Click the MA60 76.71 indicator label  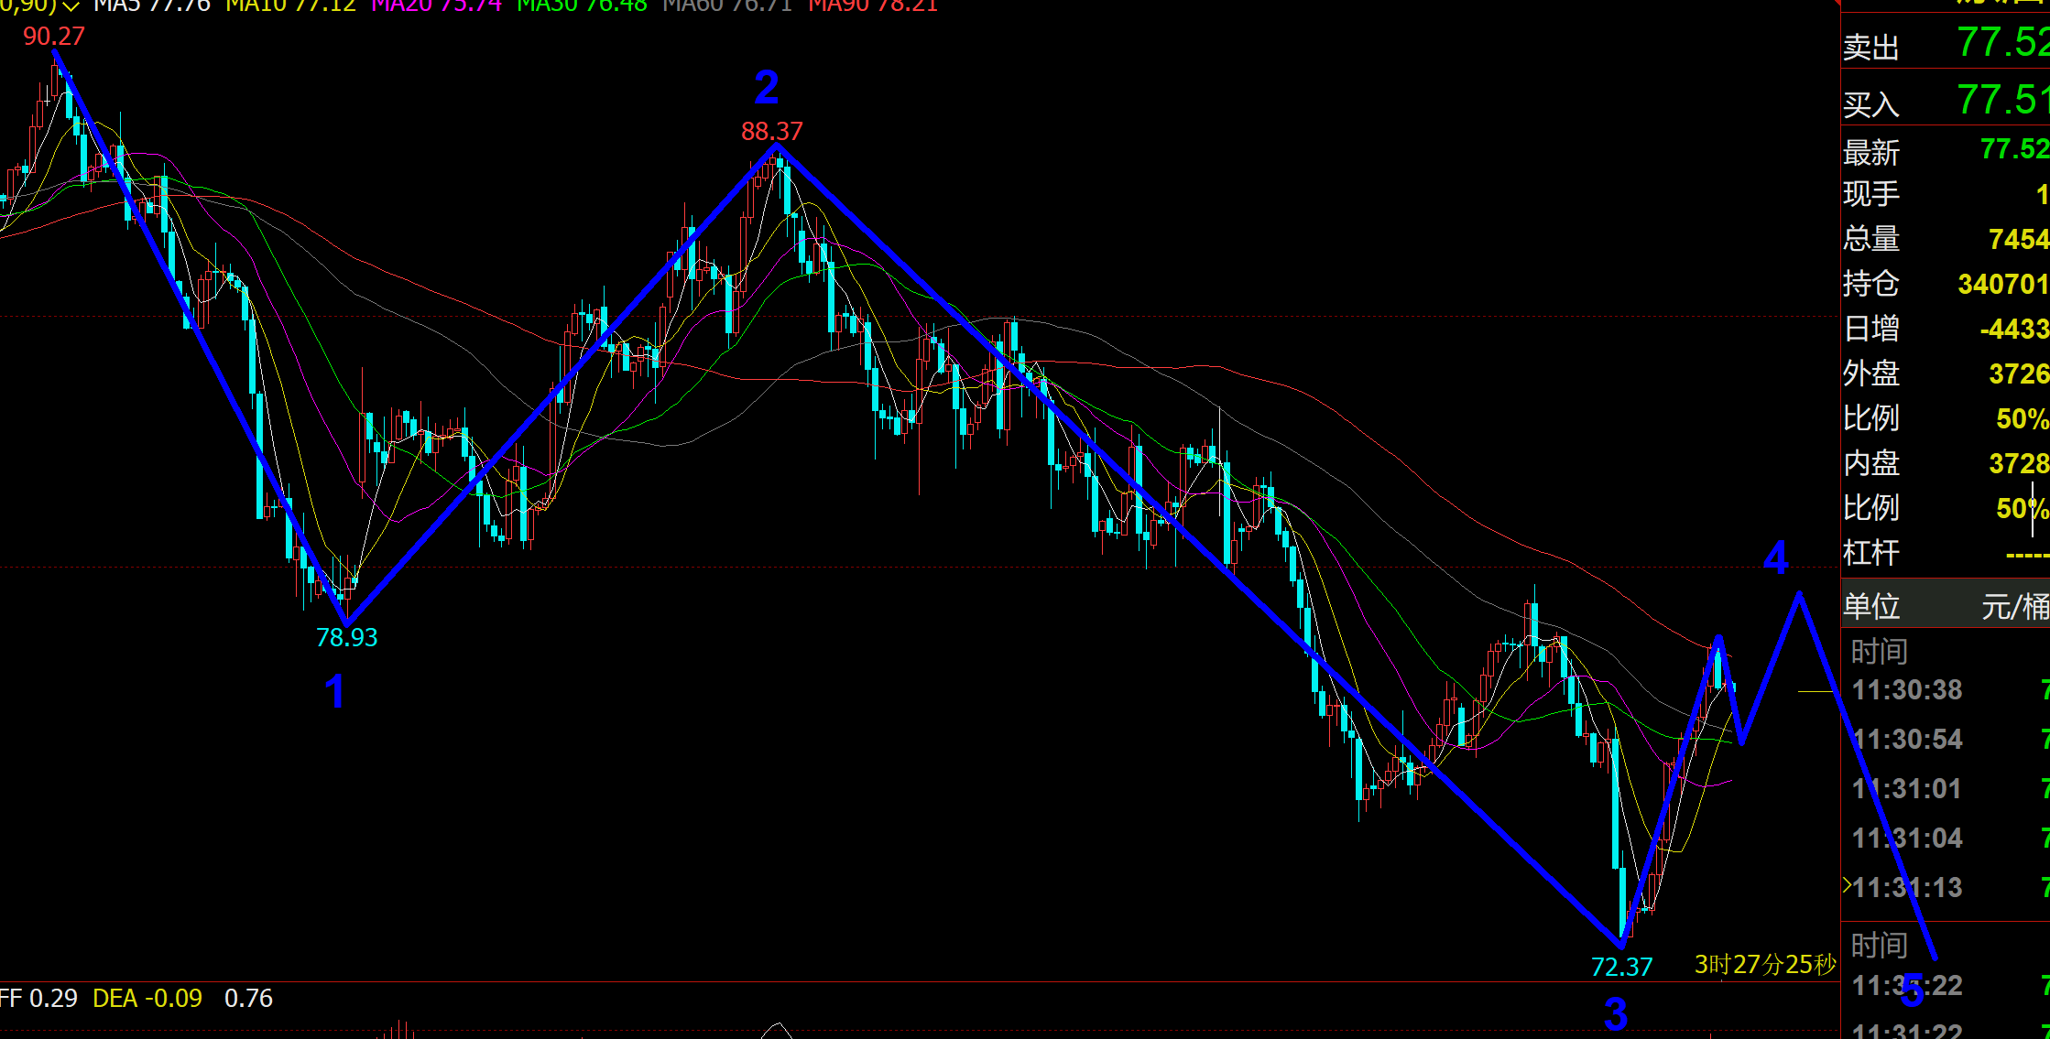[727, 5]
